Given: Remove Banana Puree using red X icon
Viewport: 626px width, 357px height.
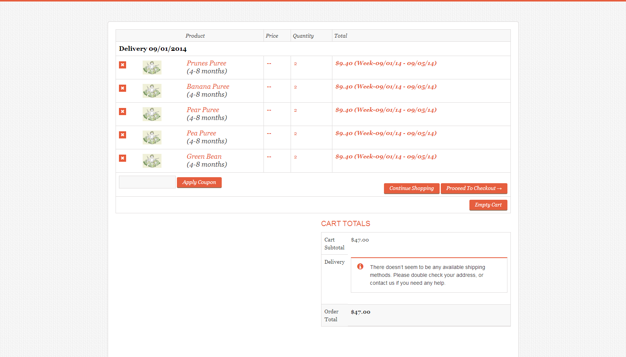Looking at the screenshot, I should pos(122,88).
